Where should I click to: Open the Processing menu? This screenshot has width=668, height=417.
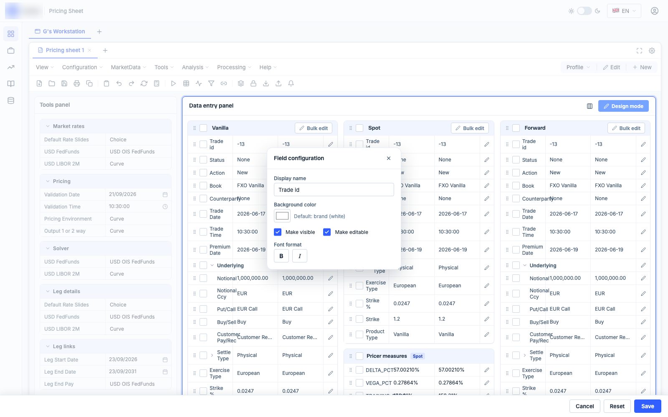(x=234, y=67)
